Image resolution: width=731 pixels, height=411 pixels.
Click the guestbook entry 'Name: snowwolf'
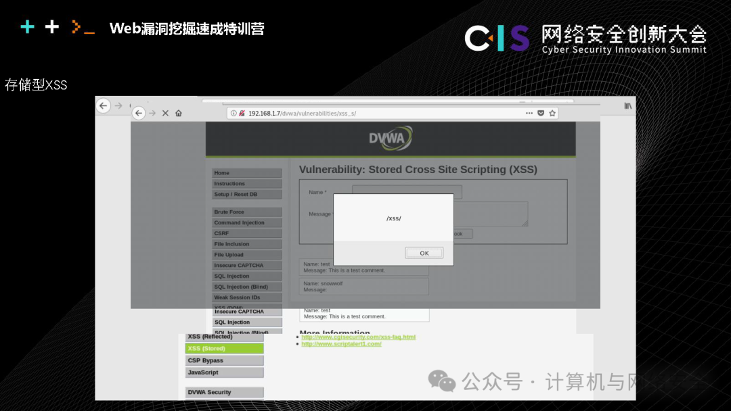(x=363, y=286)
